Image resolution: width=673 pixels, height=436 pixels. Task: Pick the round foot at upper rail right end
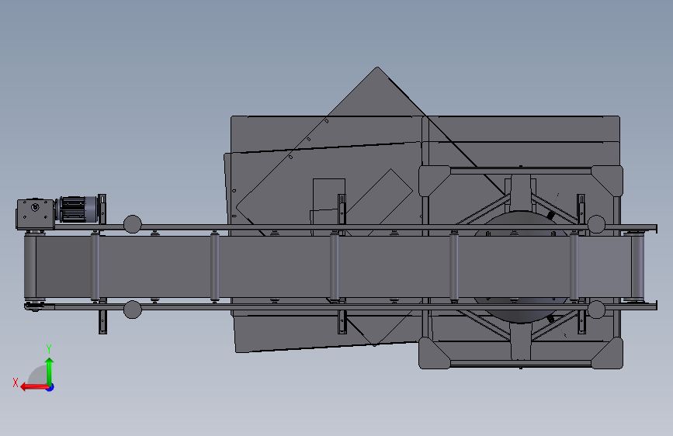[x=596, y=224]
